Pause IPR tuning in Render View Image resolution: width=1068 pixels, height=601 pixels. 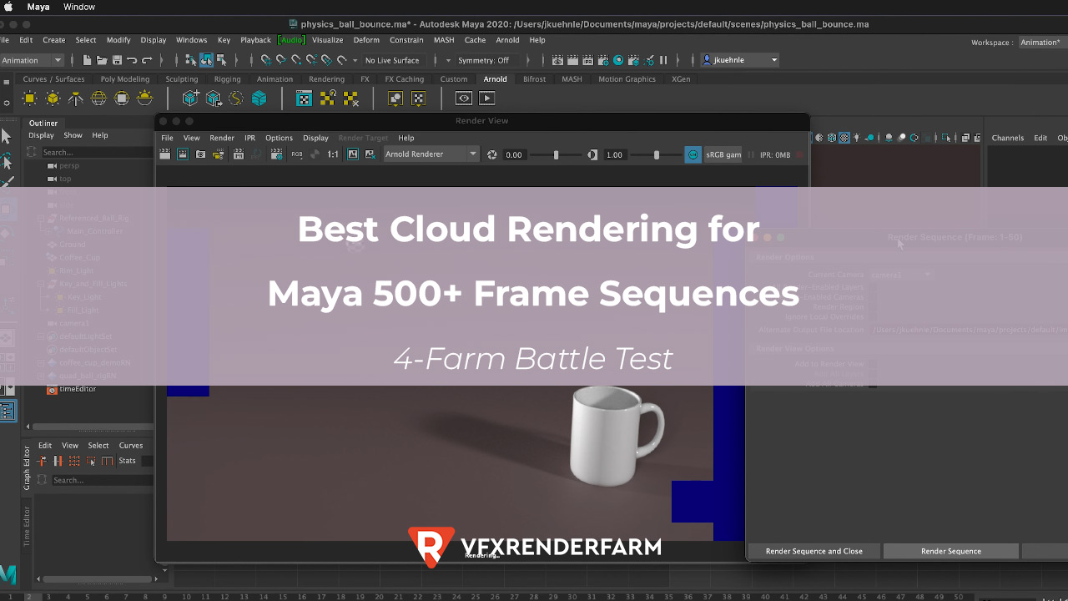pos(750,154)
